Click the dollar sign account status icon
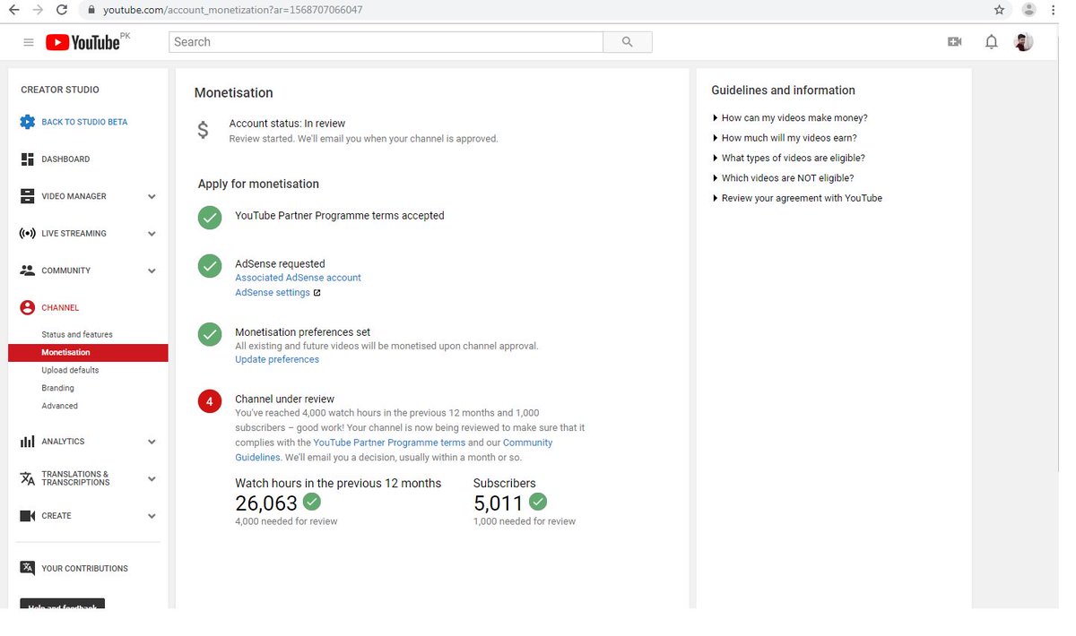 (204, 131)
